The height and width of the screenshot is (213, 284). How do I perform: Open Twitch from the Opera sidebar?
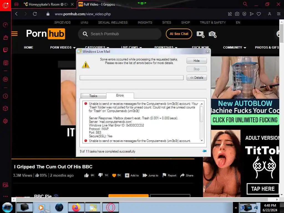(6, 50)
